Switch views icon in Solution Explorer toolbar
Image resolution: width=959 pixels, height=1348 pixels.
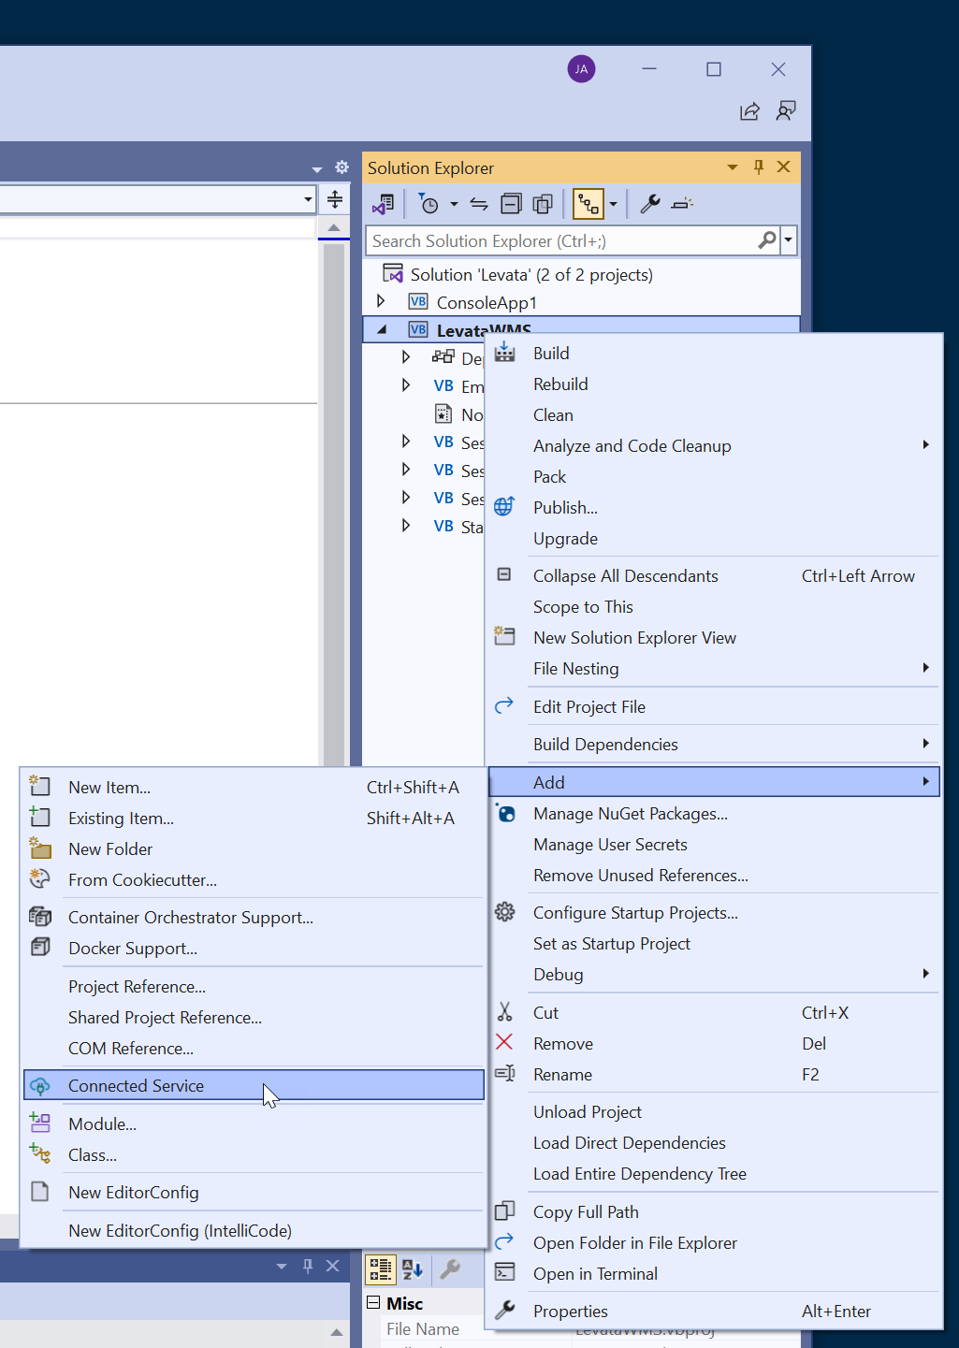[384, 204]
